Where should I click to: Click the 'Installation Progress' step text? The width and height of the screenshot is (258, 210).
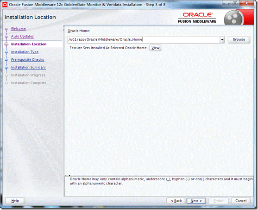pos(28,75)
